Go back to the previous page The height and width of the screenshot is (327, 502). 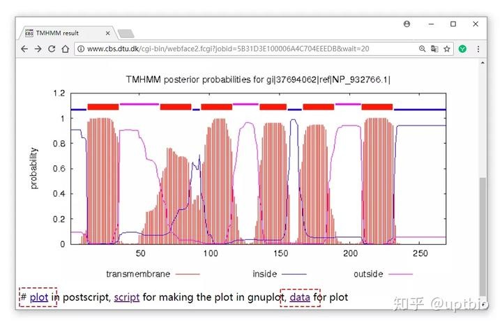[x=24, y=49]
